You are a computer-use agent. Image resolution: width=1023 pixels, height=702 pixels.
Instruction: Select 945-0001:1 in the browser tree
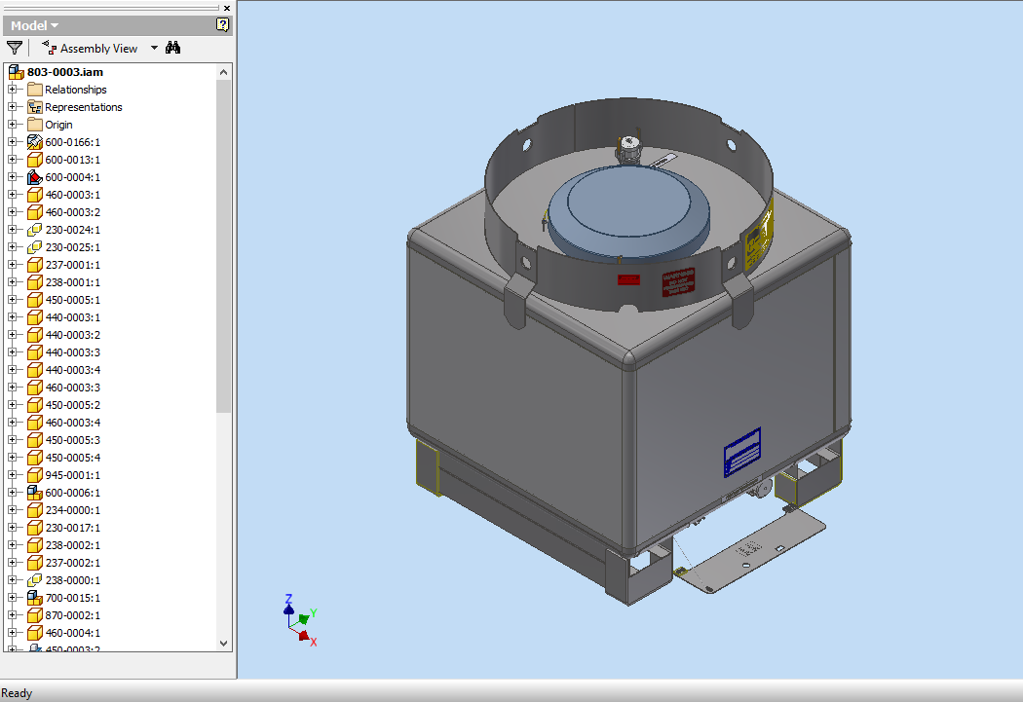[x=71, y=474]
